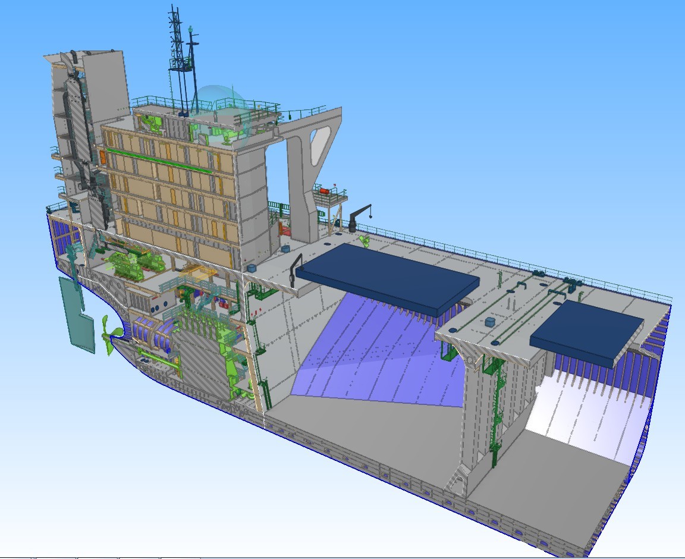Click the red equipment on the raised platform
Image resolution: width=685 pixels, height=559 pixels.
(325, 191)
